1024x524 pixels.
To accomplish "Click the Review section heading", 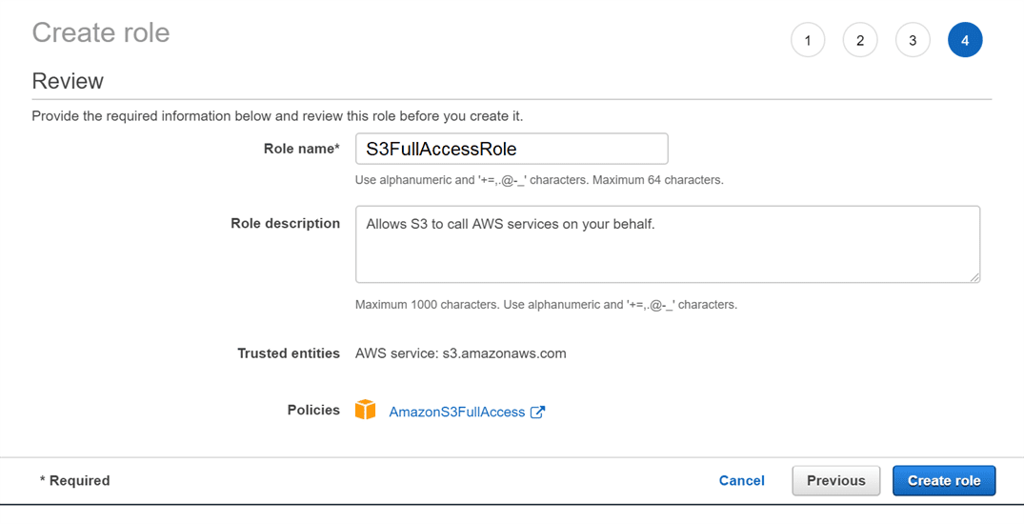I will click(x=68, y=81).
